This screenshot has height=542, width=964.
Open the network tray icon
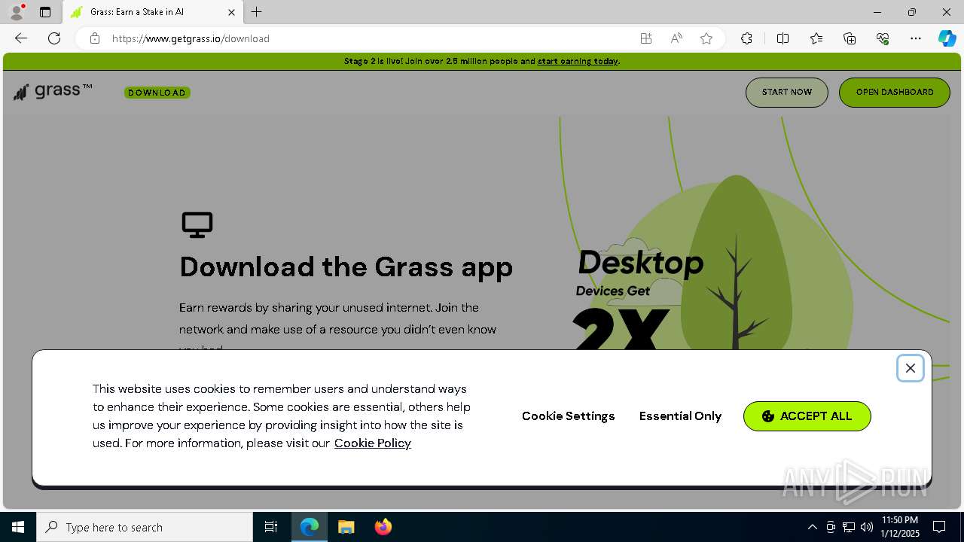click(x=849, y=527)
